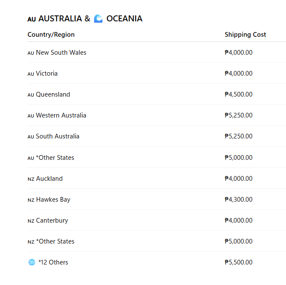Click the NZ code beside Auckland
This screenshot has width=286, height=285.
(x=31, y=179)
